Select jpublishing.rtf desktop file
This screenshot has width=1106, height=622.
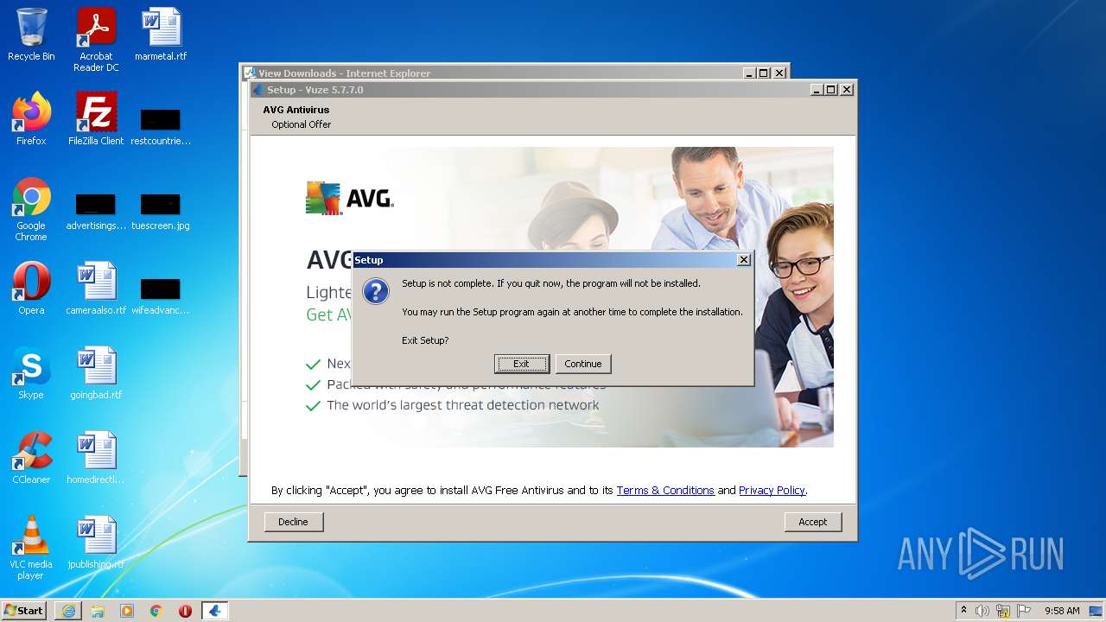[96, 543]
